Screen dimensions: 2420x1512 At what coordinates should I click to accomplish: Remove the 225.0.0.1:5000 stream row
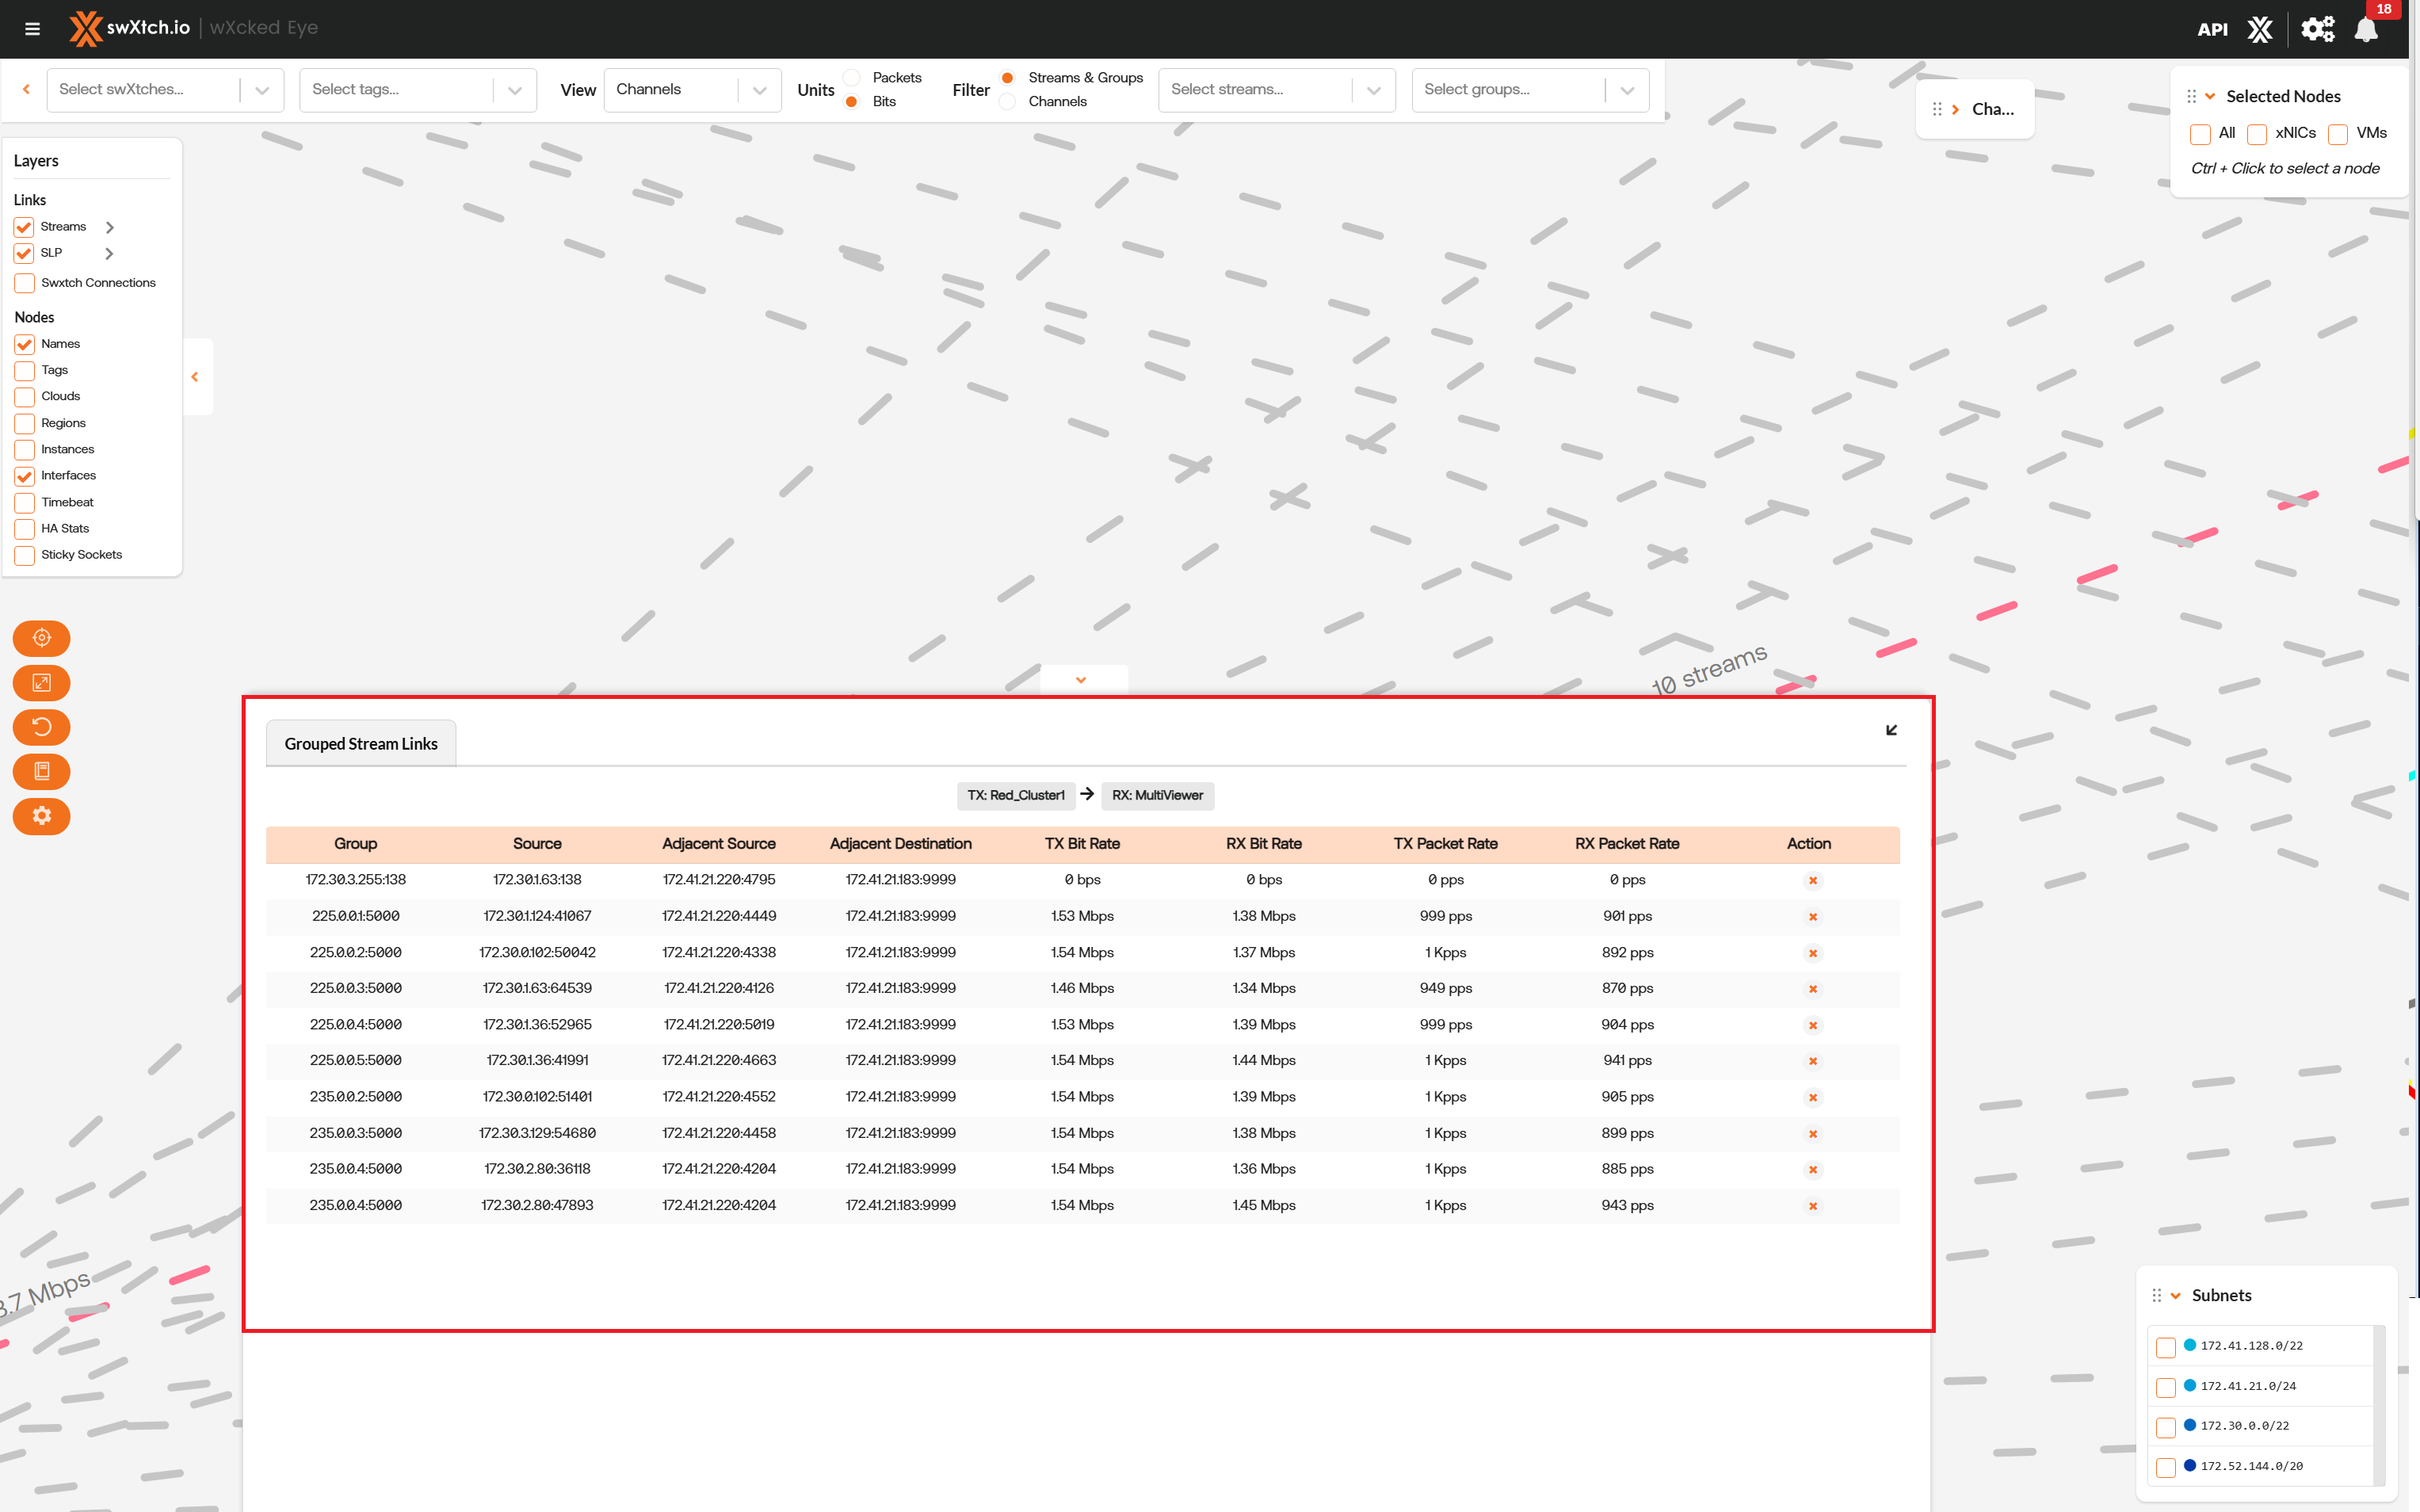click(x=1812, y=917)
